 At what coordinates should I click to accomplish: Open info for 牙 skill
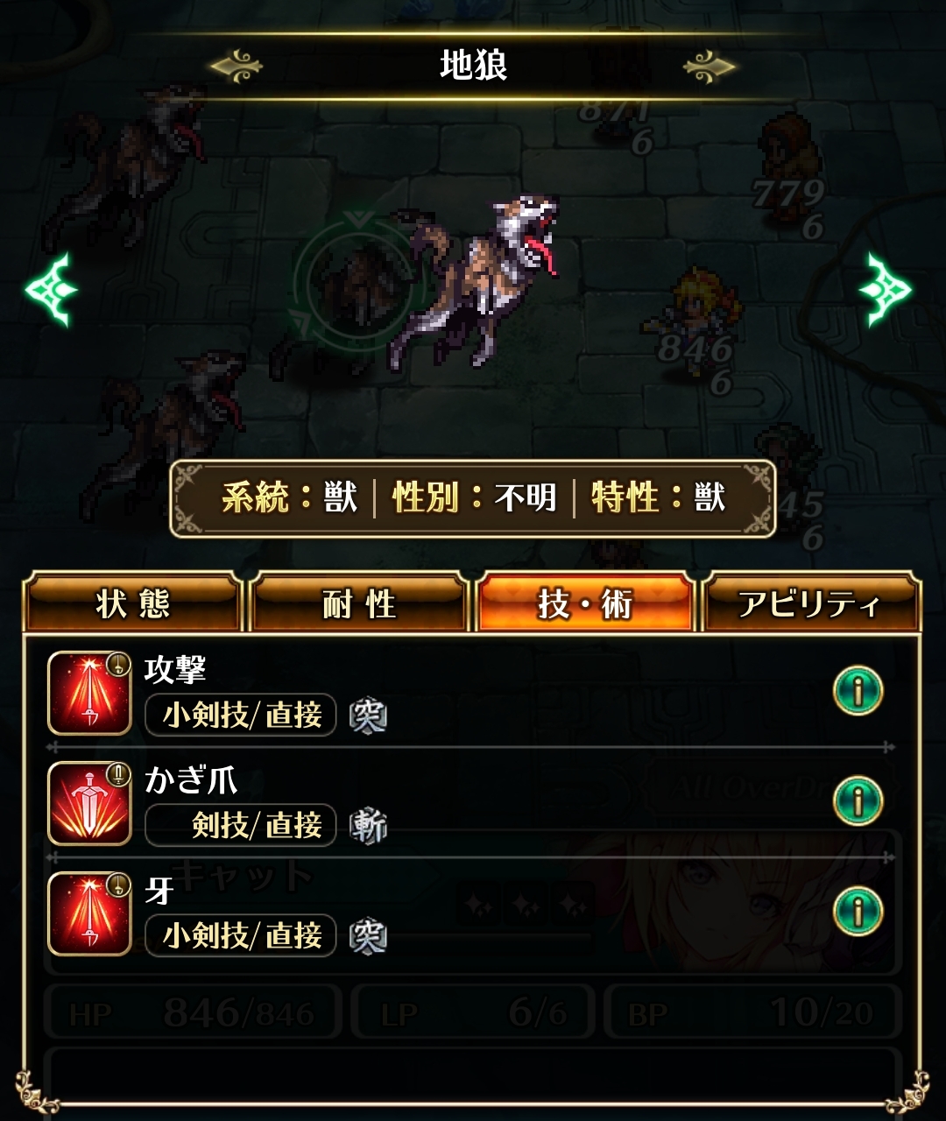point(858,911)
